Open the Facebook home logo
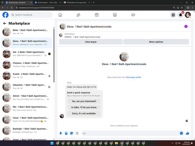The height and width of the screenshot is (146, 195). [x=5, y=15]
